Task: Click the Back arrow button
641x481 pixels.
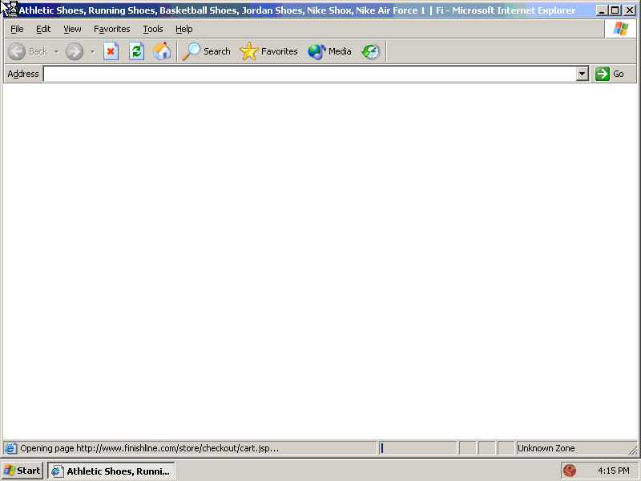Action: 28,51
